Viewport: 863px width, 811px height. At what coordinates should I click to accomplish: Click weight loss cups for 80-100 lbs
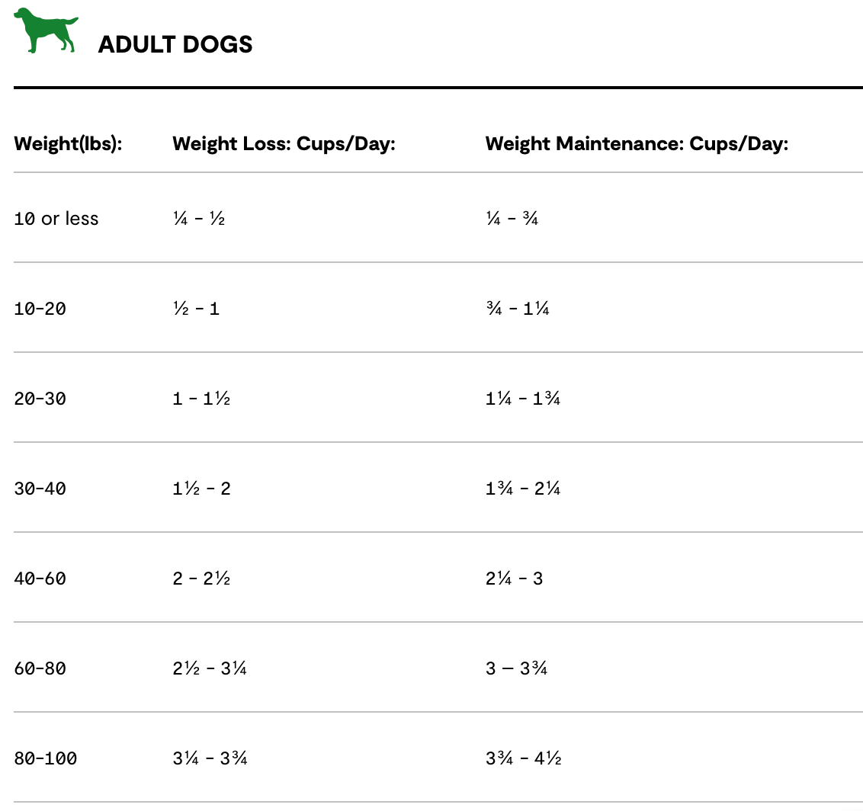pos(210,758)
